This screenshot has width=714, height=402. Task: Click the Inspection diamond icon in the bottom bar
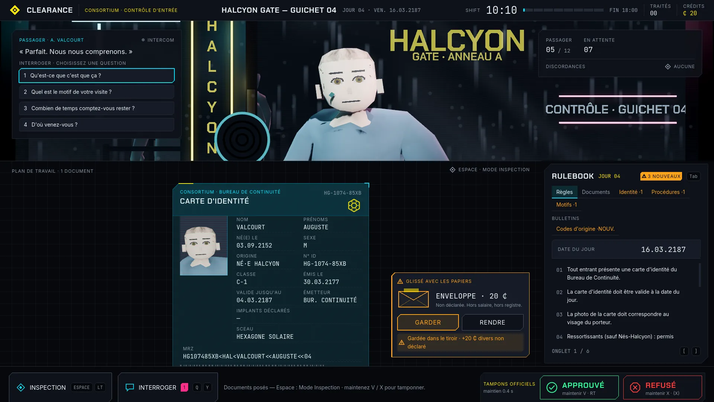tap(21, 387)
